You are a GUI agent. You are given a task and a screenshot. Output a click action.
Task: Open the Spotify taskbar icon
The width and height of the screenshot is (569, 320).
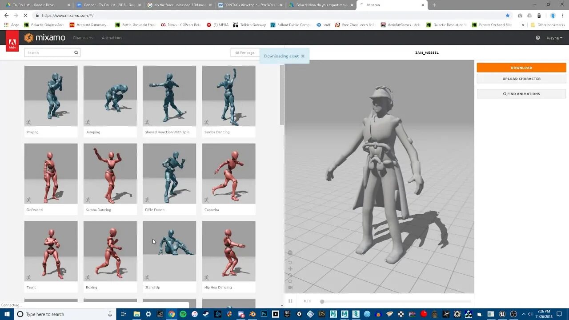tap(183, 314)
